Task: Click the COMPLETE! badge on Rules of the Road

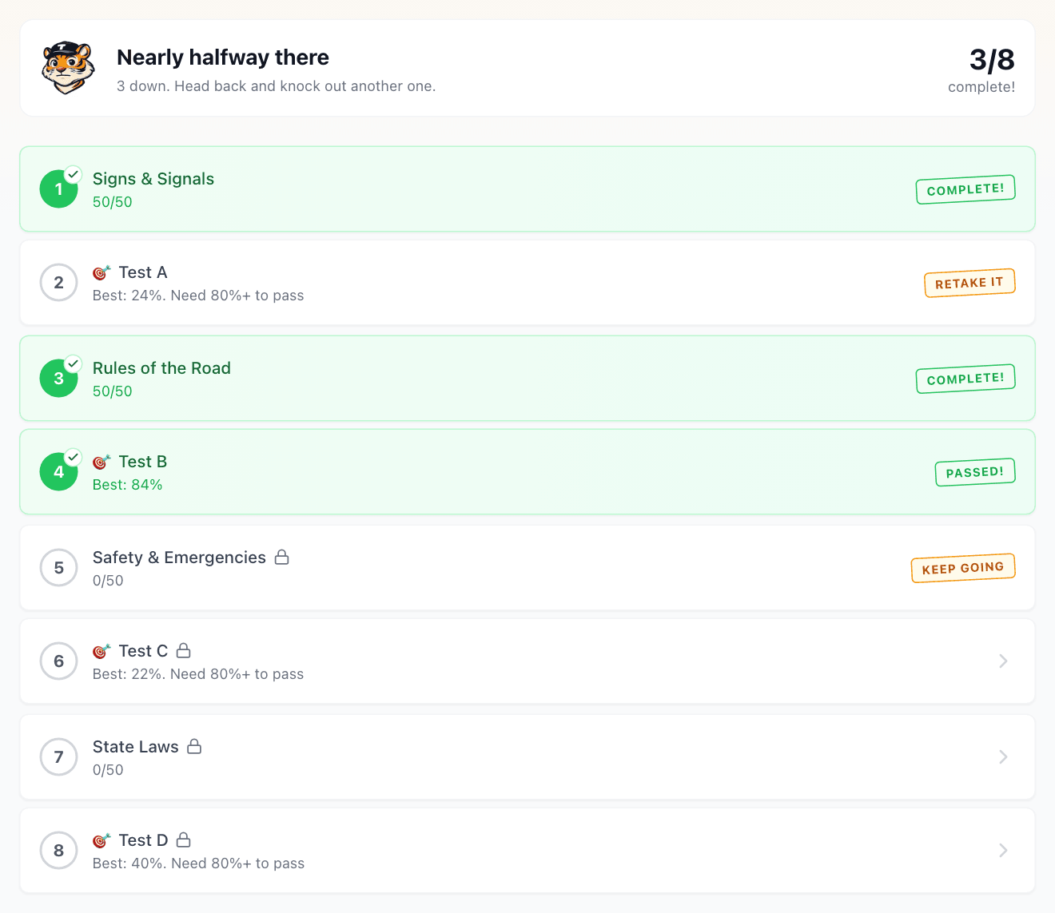Action: pyautogui.click(x=965, y=379)
